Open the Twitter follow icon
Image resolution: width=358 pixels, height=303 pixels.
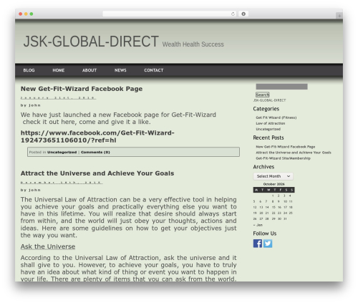(x=268, y=244)
